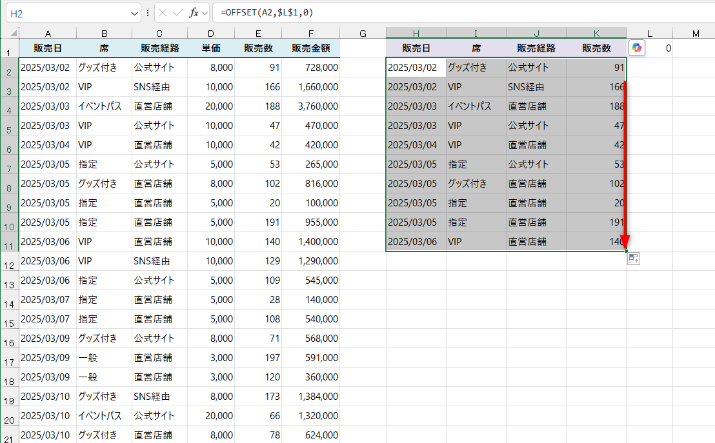Click cell A16 with 2025/03/09
715x443 pixels.
(48, 339)
